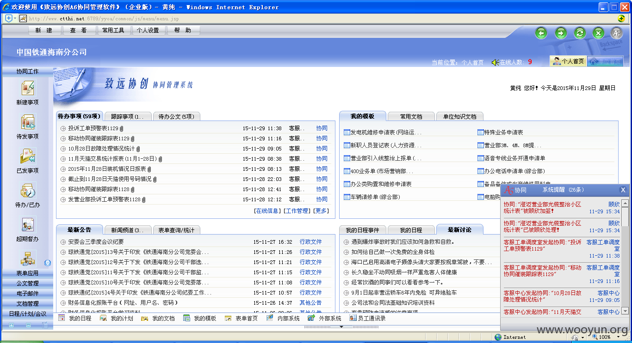Screen dimensions: 632x343
Task: Switch to the 表单查询/统计 tab
Action: tap(176, 230)
